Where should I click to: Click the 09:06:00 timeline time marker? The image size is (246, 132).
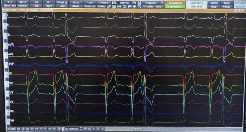[137, 129]
